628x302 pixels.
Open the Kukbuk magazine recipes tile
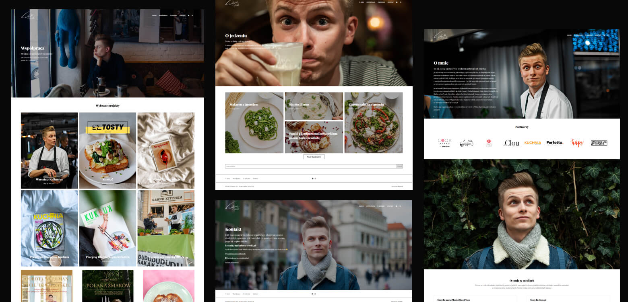(x=107, y=228)
